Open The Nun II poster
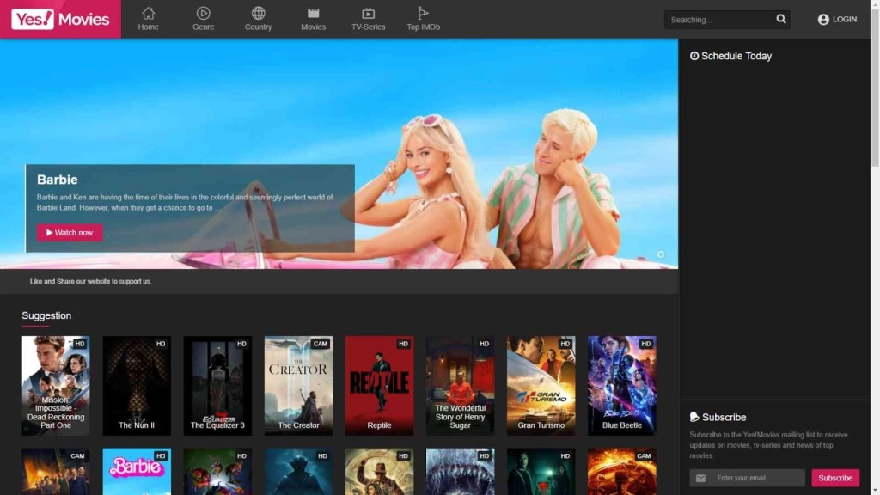 pos(137,385)
